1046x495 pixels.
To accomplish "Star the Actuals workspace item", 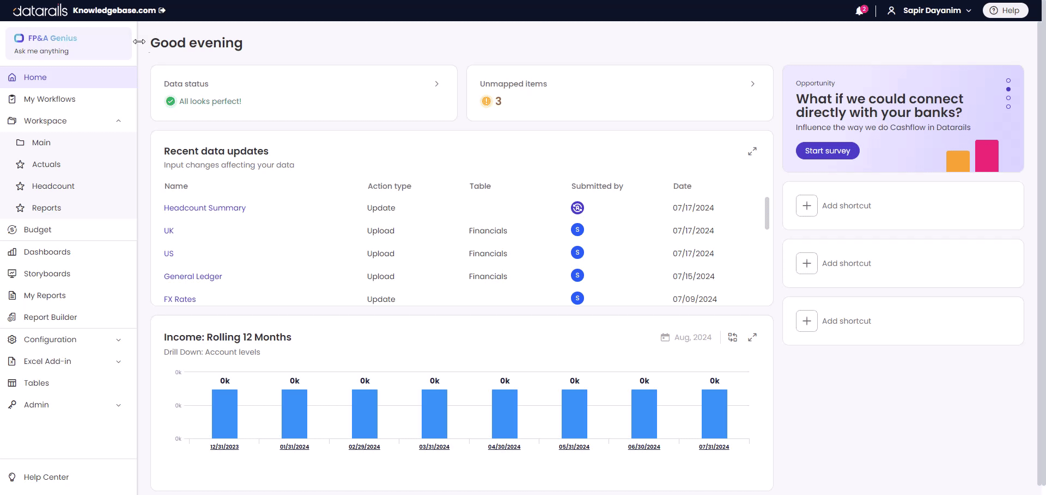I will coord(20,164).
